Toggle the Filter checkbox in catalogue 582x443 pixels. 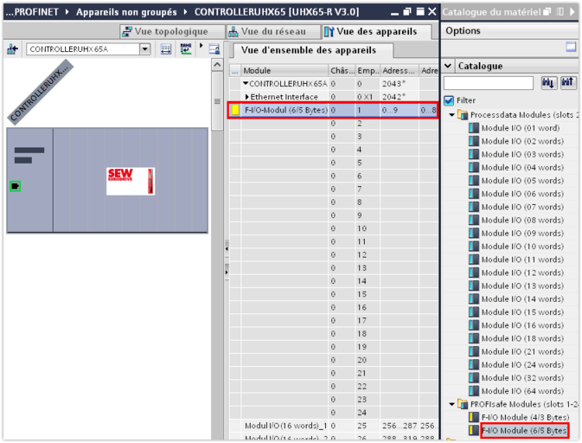[x=449, y=100]
